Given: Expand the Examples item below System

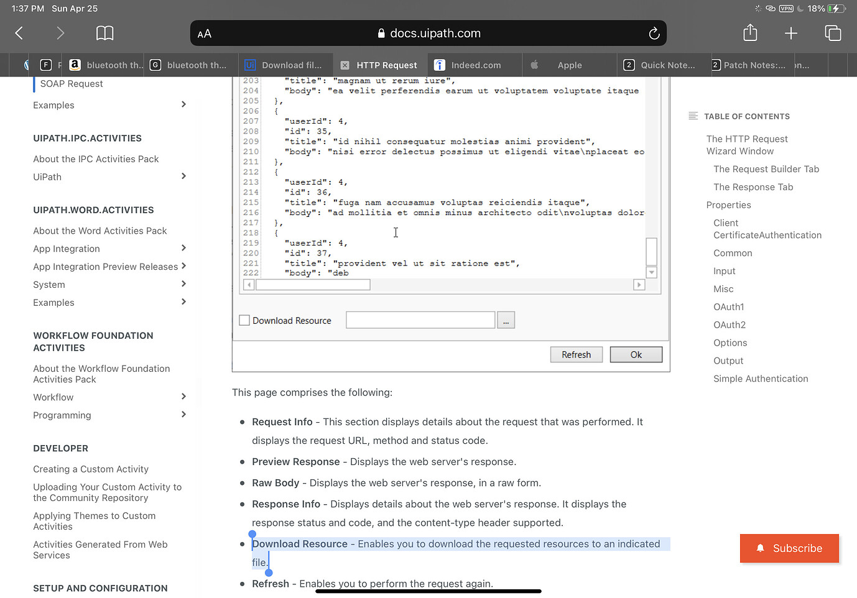Looking at the screenshot, I should (183, 302).
